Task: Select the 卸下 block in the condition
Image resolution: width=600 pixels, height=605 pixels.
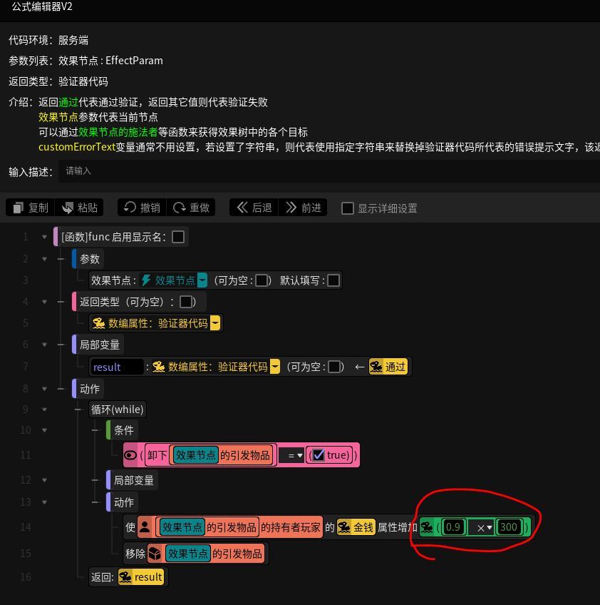Action: tap(210, 455)
